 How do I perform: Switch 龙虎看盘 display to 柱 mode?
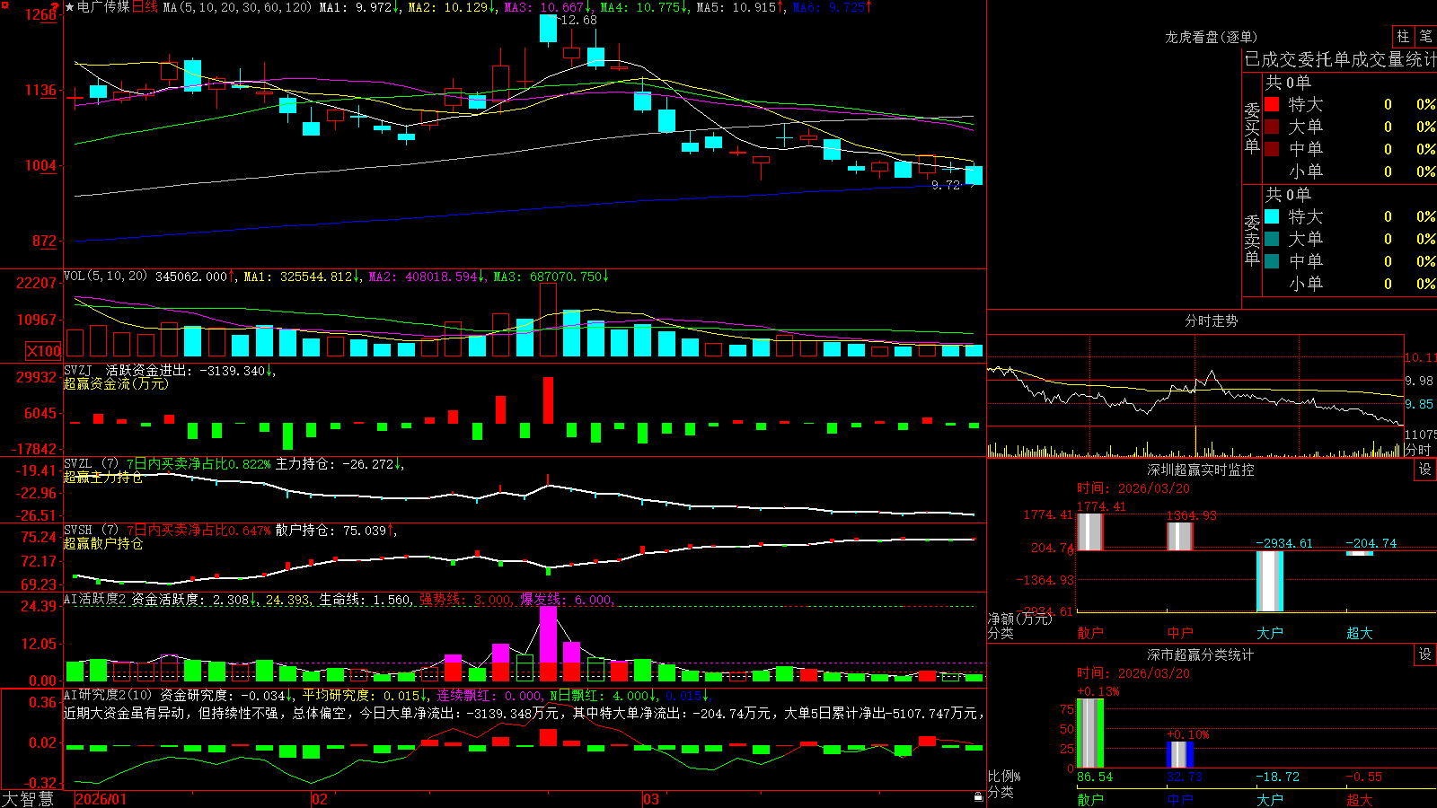pyautogui.click(x=1403, y=37)
